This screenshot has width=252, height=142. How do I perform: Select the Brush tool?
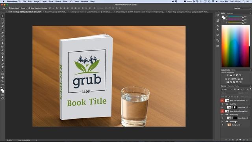click(2, 40)
